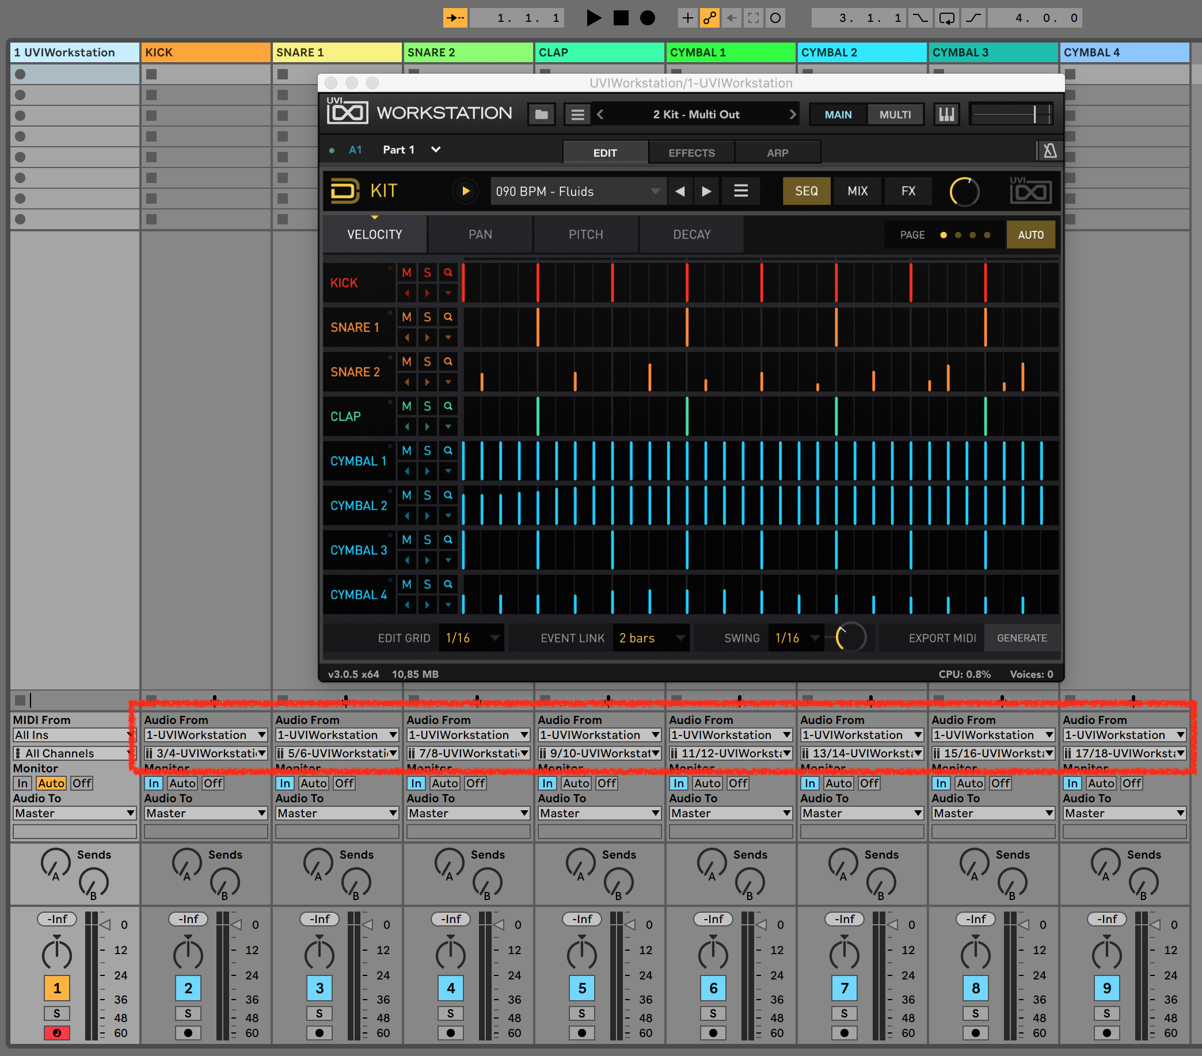Click the magnifier icon on CYMBAL 4 row
The image size is (1202, 1056).
[x=448, y=585]
